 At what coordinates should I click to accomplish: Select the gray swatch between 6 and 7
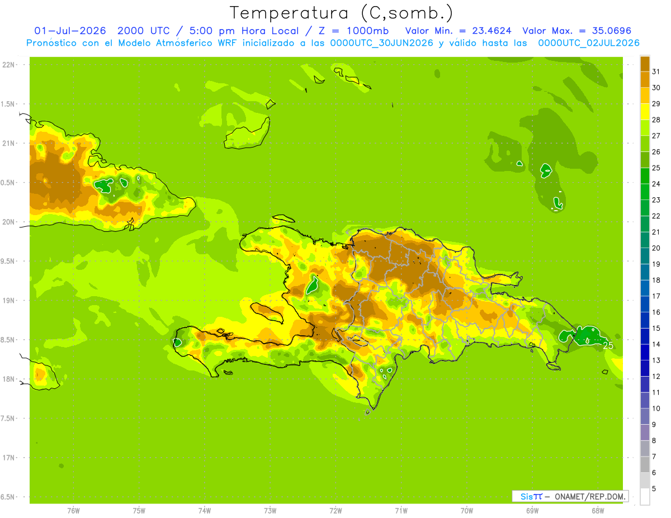point(645,464)
